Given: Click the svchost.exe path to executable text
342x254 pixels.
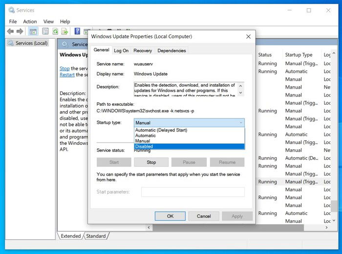Looking at the screenshot, I should pyautogui.click(x=145, y=111).
